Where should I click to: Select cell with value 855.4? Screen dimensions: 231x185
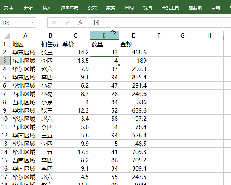133,77
